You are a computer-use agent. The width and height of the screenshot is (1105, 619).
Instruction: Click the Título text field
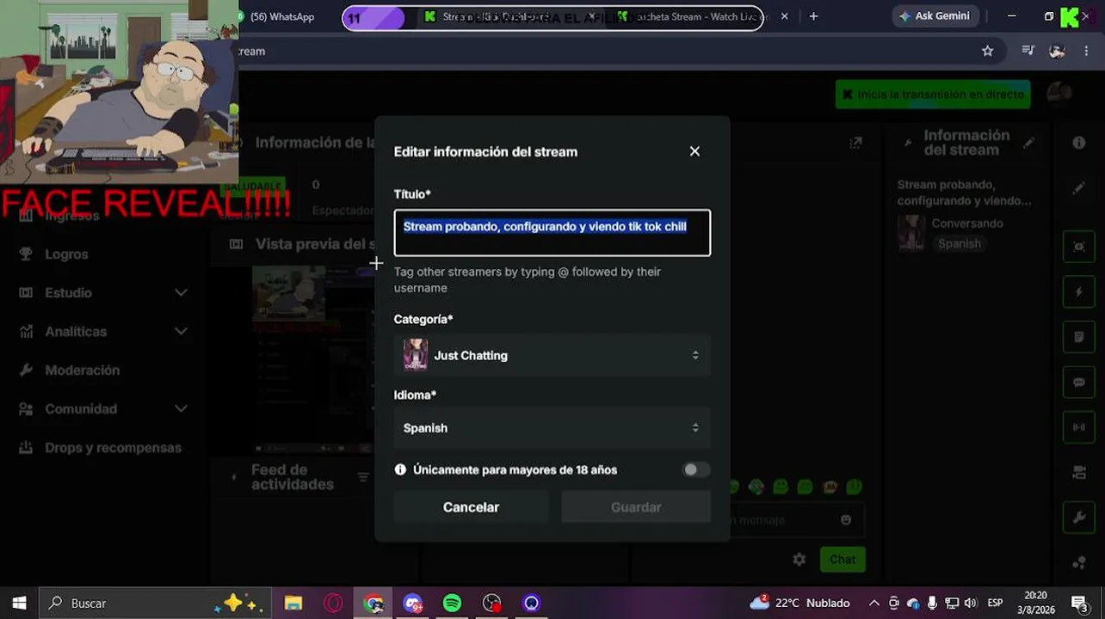552,233
